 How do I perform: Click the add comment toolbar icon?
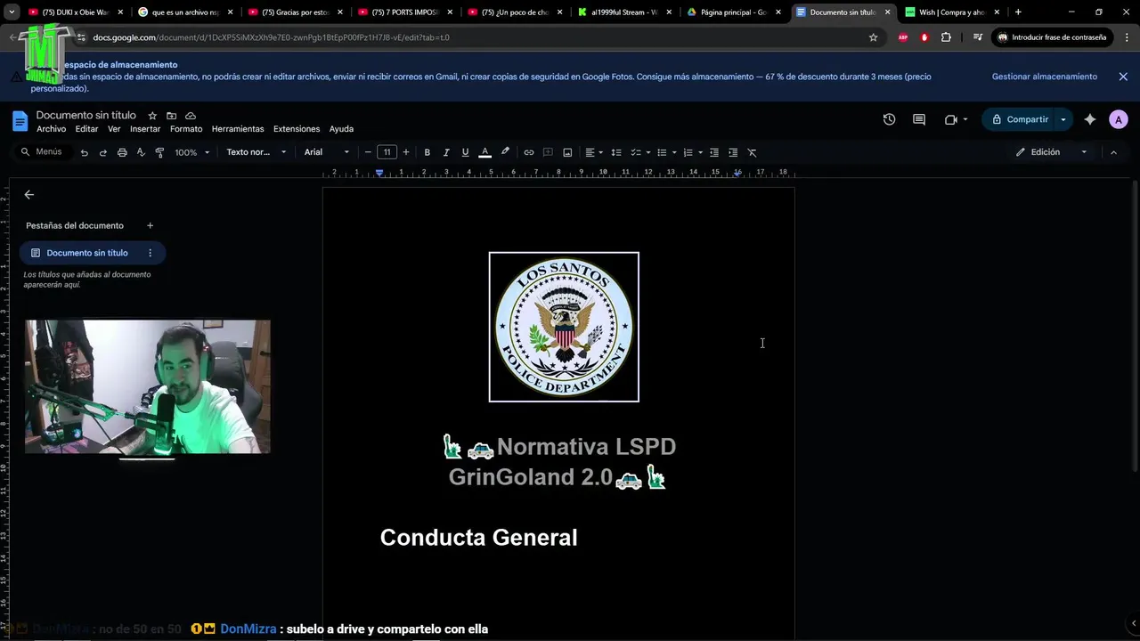coord(548,152)
